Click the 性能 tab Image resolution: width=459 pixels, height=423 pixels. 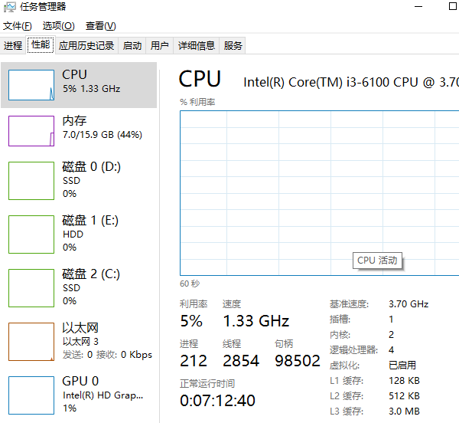41,45
